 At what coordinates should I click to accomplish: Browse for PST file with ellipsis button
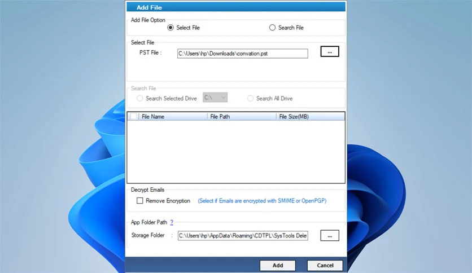pos(330,52)
